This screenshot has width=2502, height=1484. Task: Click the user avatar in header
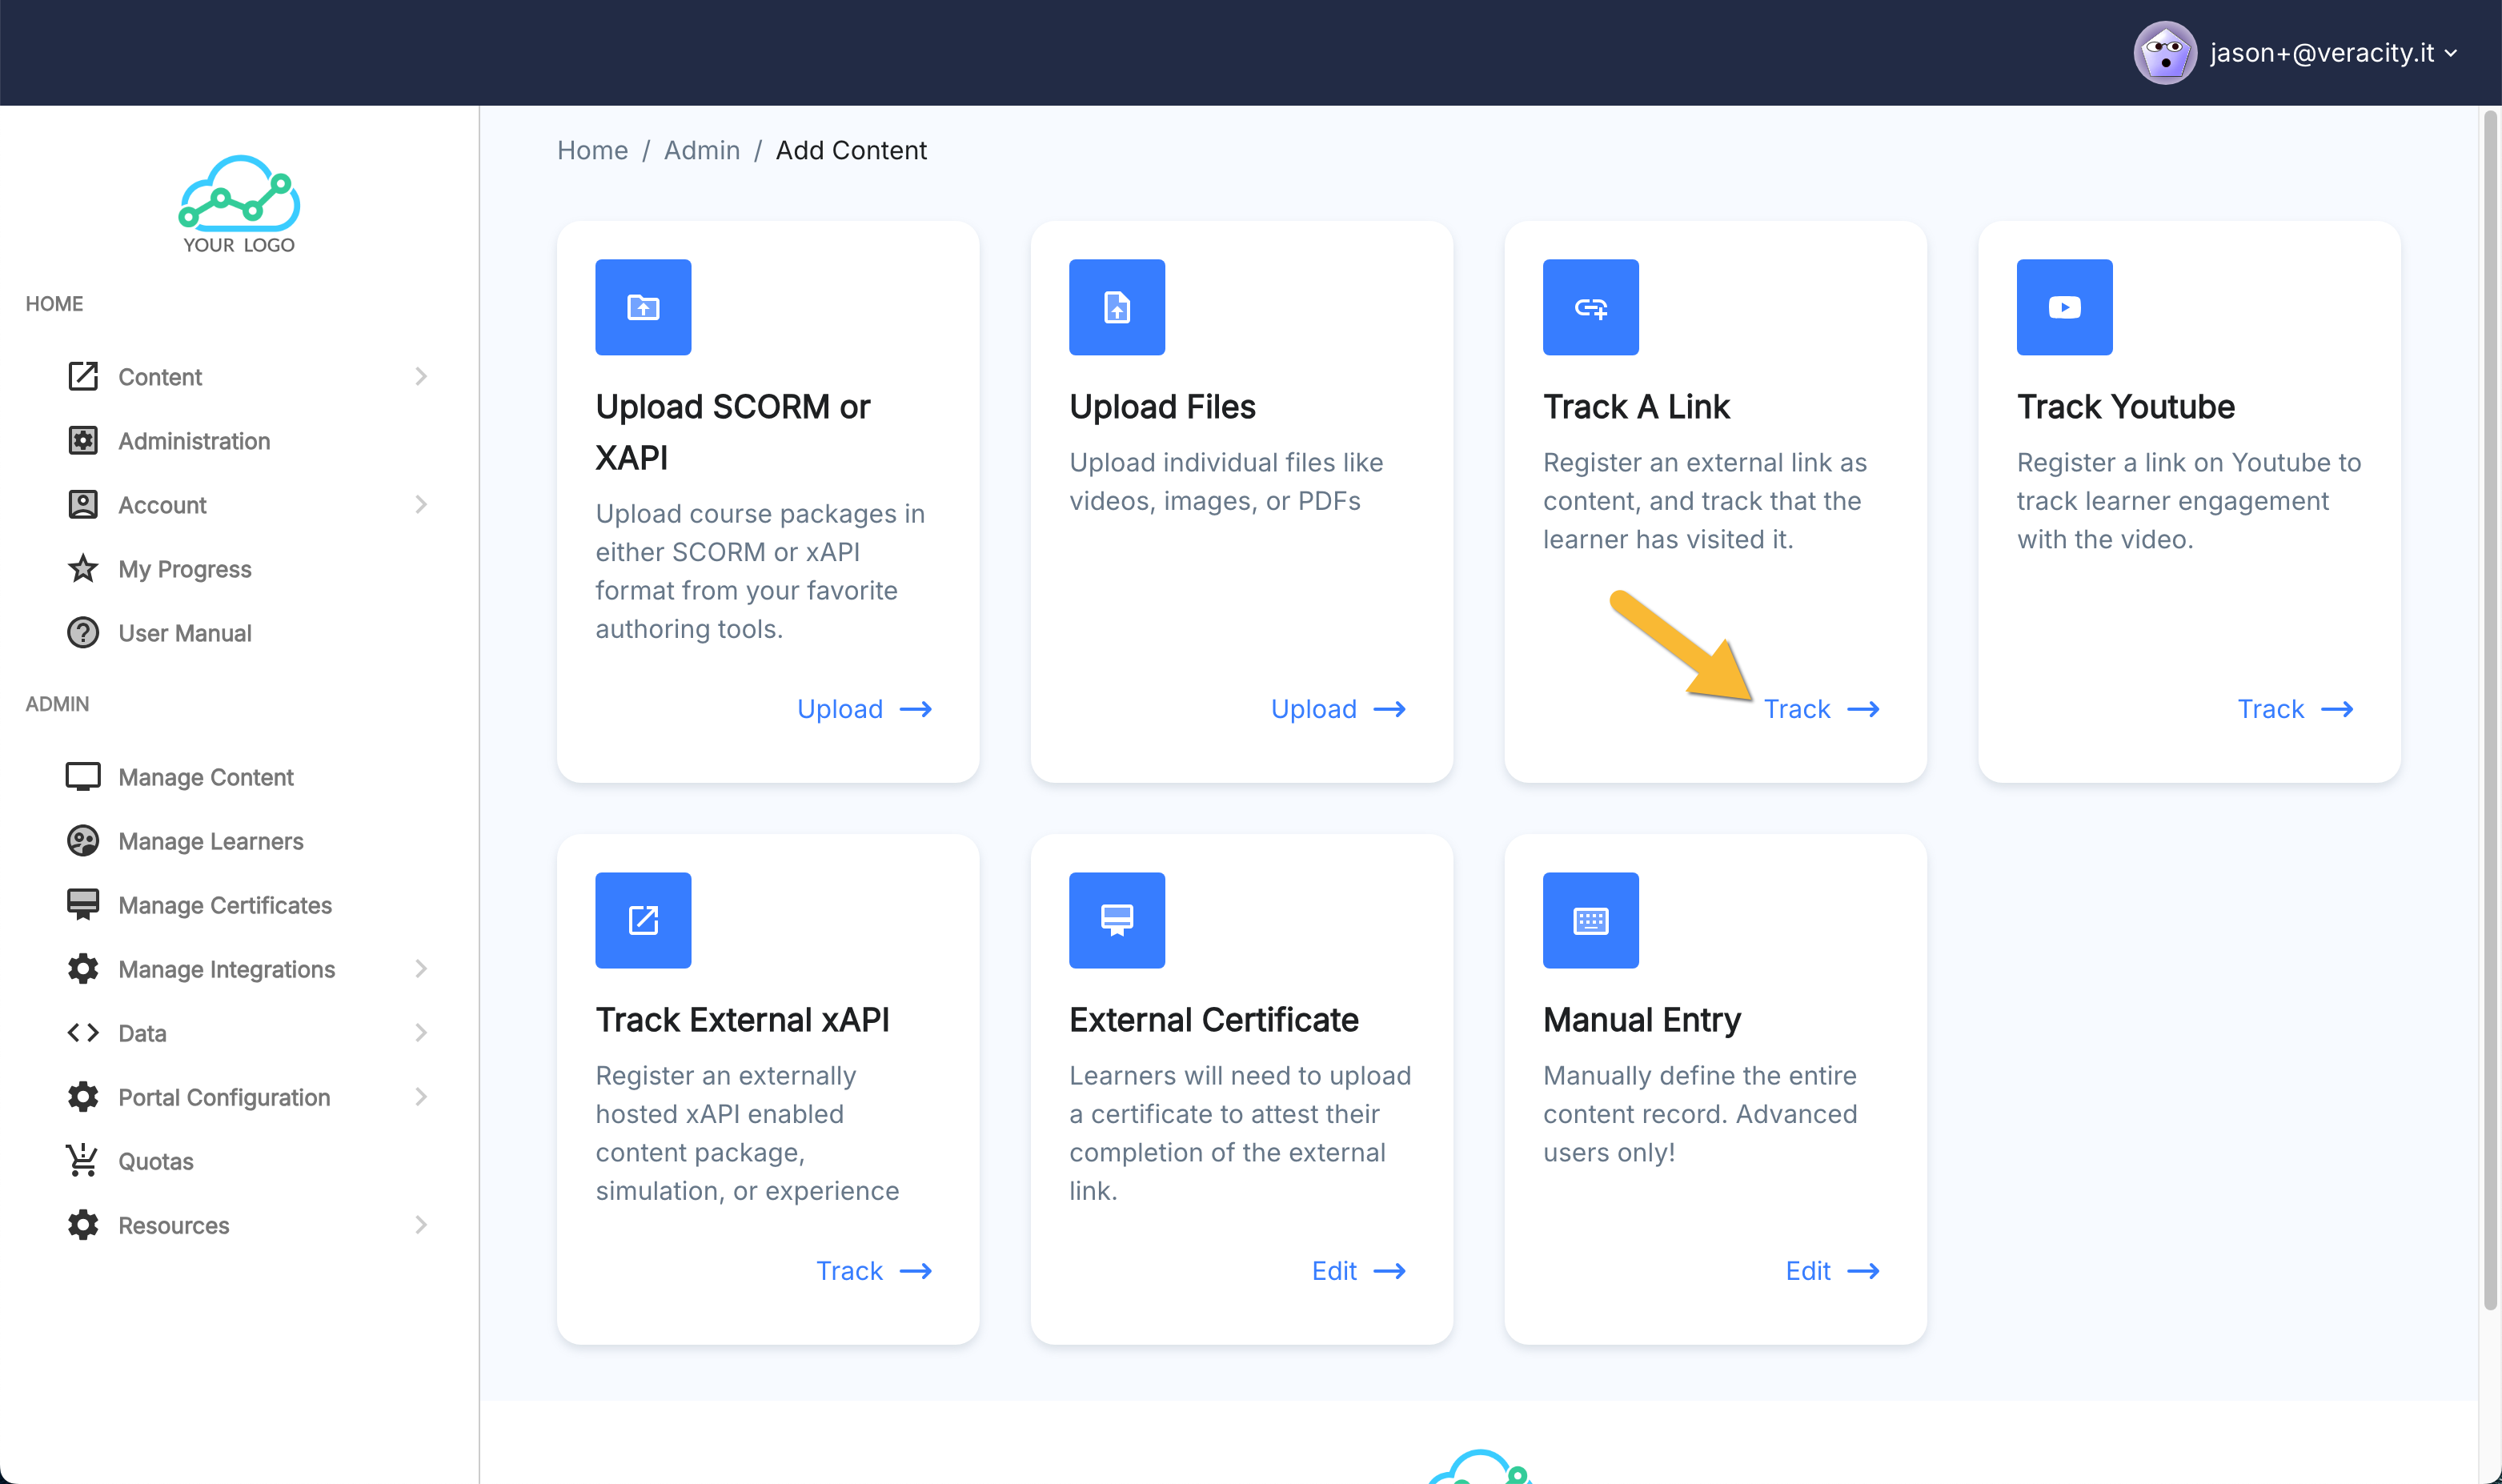2164,53
